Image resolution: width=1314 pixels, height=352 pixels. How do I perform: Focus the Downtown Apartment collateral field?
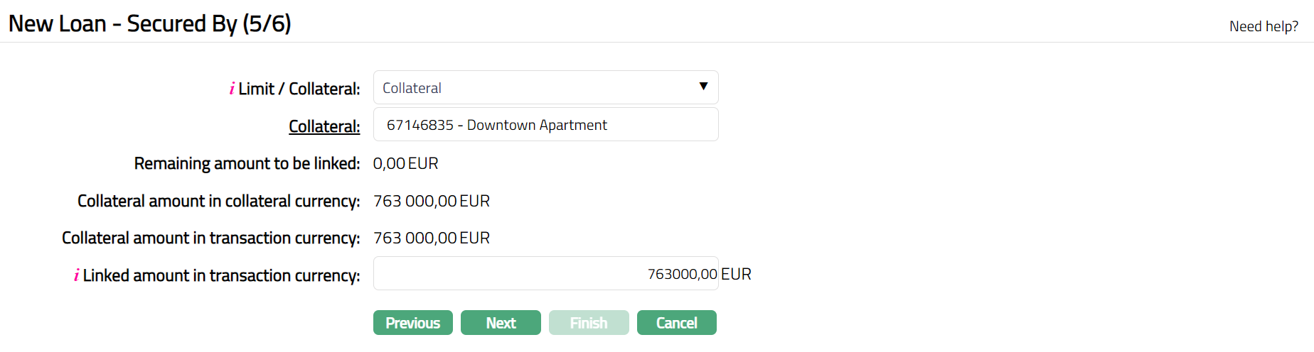point(545,125)
